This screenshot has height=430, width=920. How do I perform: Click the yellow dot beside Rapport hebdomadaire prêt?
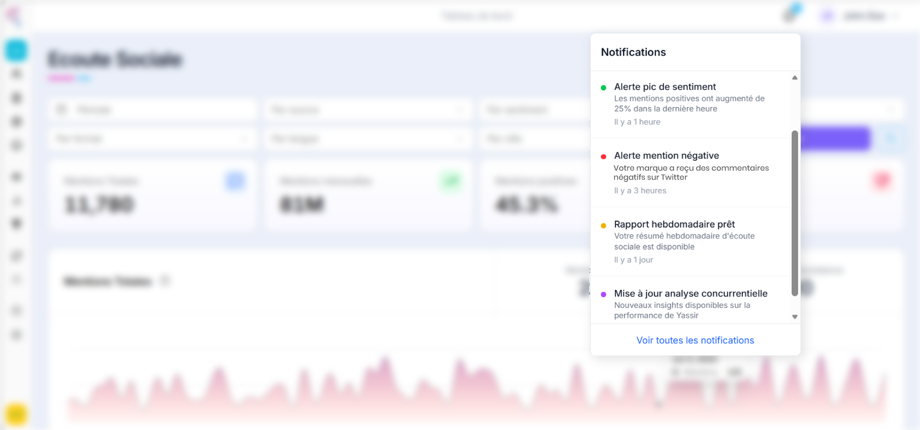coord(604,226)
